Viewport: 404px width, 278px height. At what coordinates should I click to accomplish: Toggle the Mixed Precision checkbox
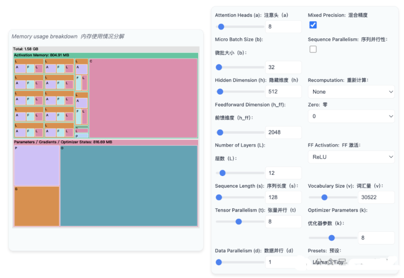pos(313,25)
